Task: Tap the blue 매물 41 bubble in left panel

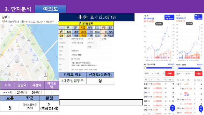Action: (x=173, y=108)
